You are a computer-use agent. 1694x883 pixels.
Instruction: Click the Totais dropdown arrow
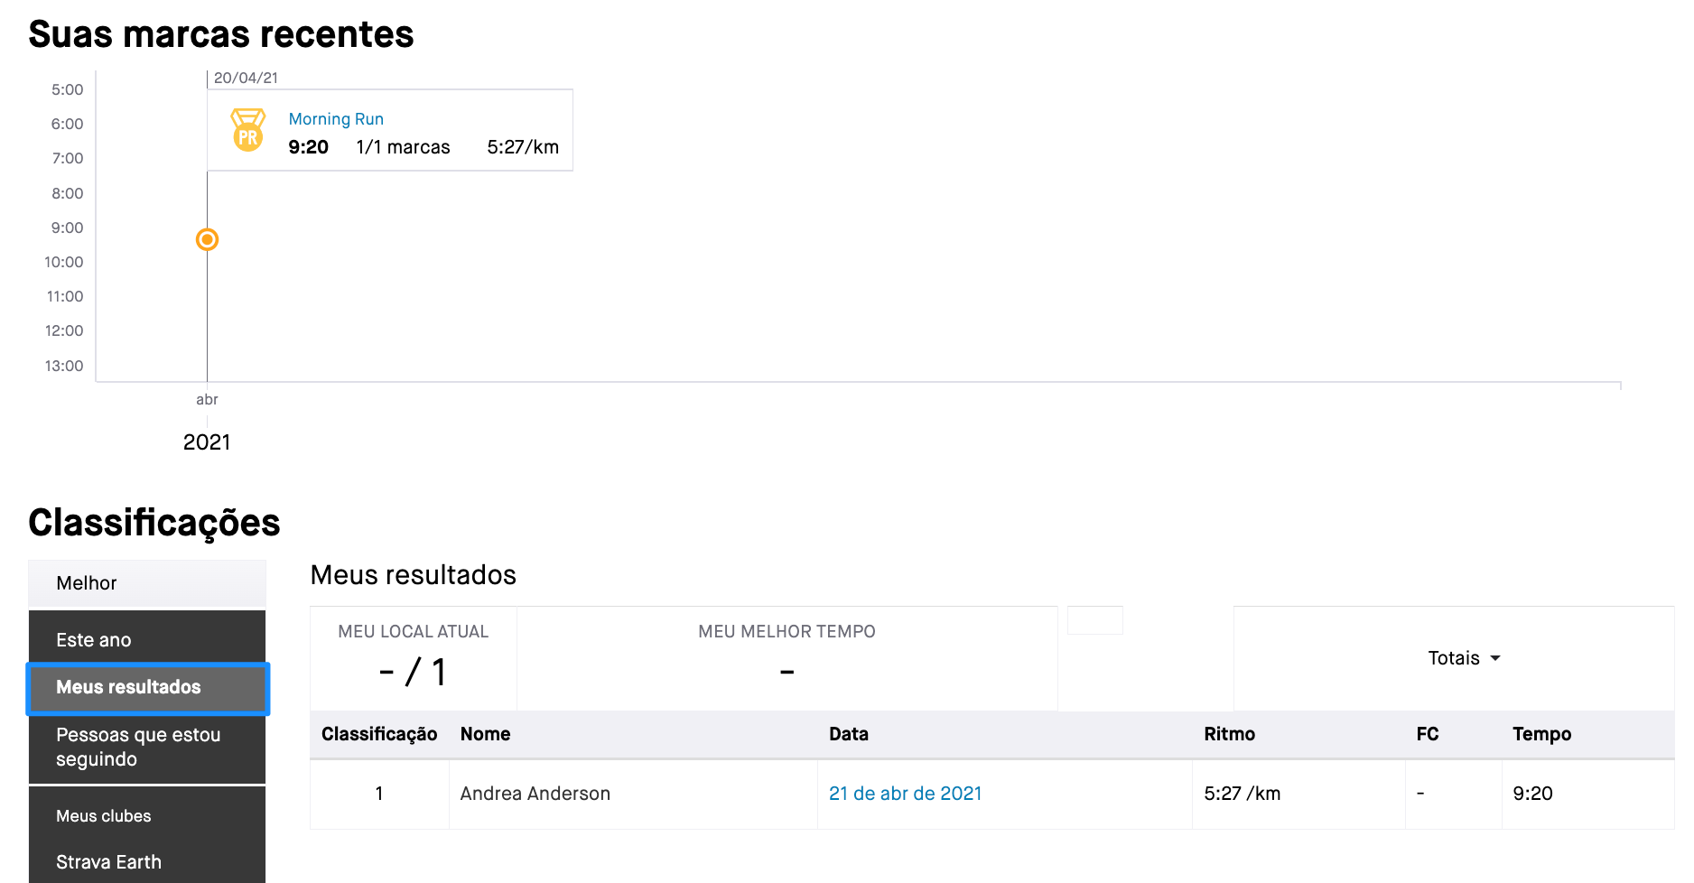pos(1495,658)
